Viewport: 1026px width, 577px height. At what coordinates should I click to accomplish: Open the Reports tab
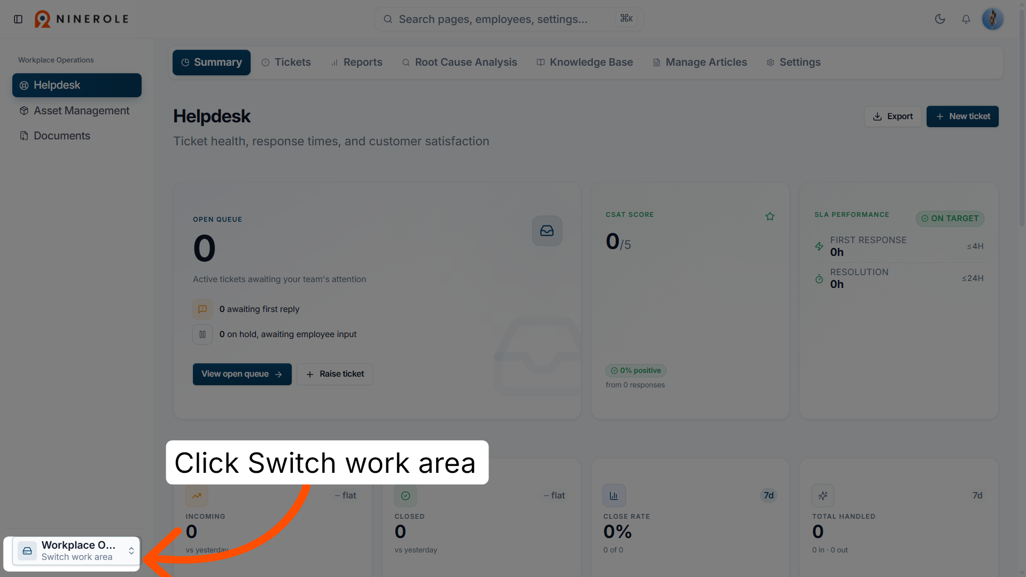[x=357, y=63]
